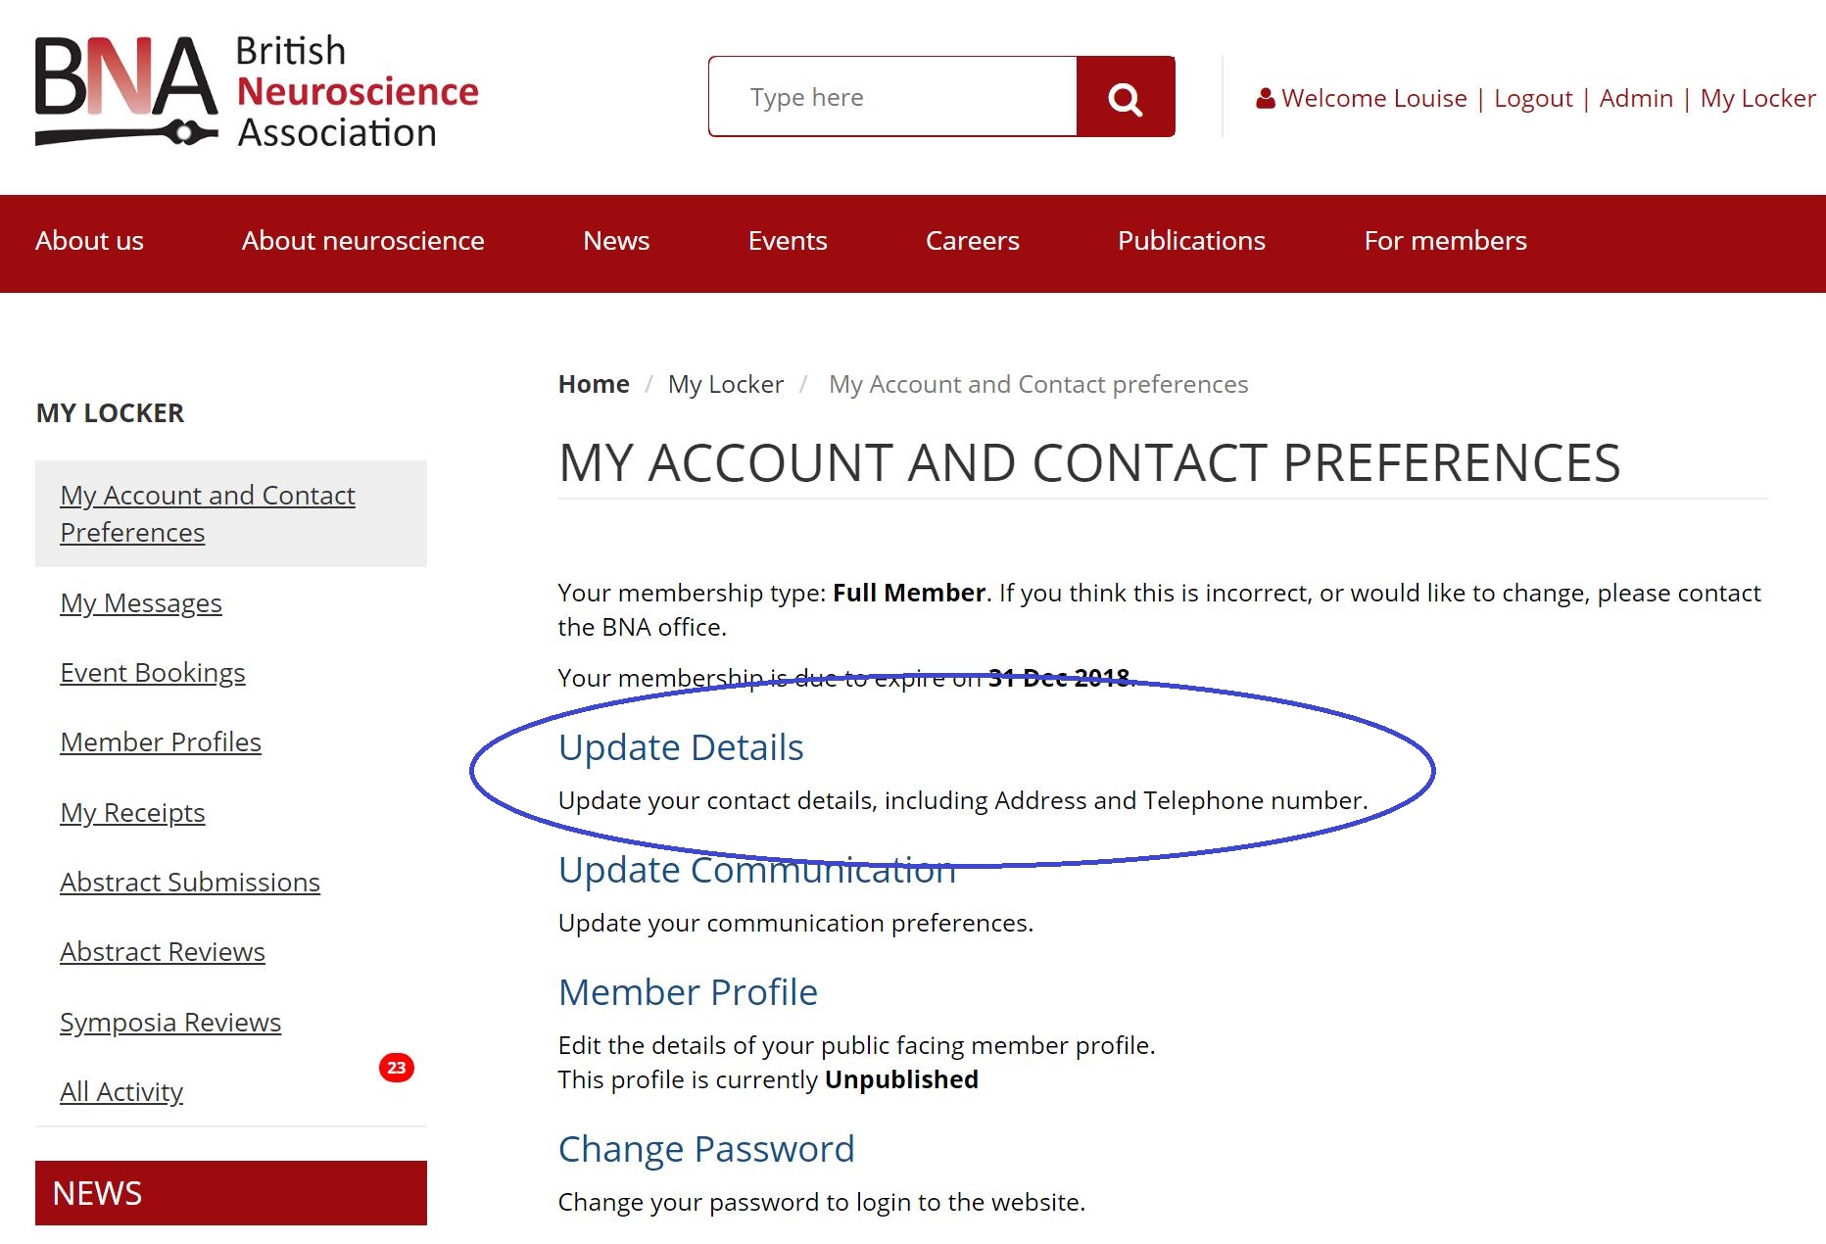Viewport: 1826px width, 1244px height.
Task: Select Abstract Submissions in the sidebar
Action: tap(190, 883)
